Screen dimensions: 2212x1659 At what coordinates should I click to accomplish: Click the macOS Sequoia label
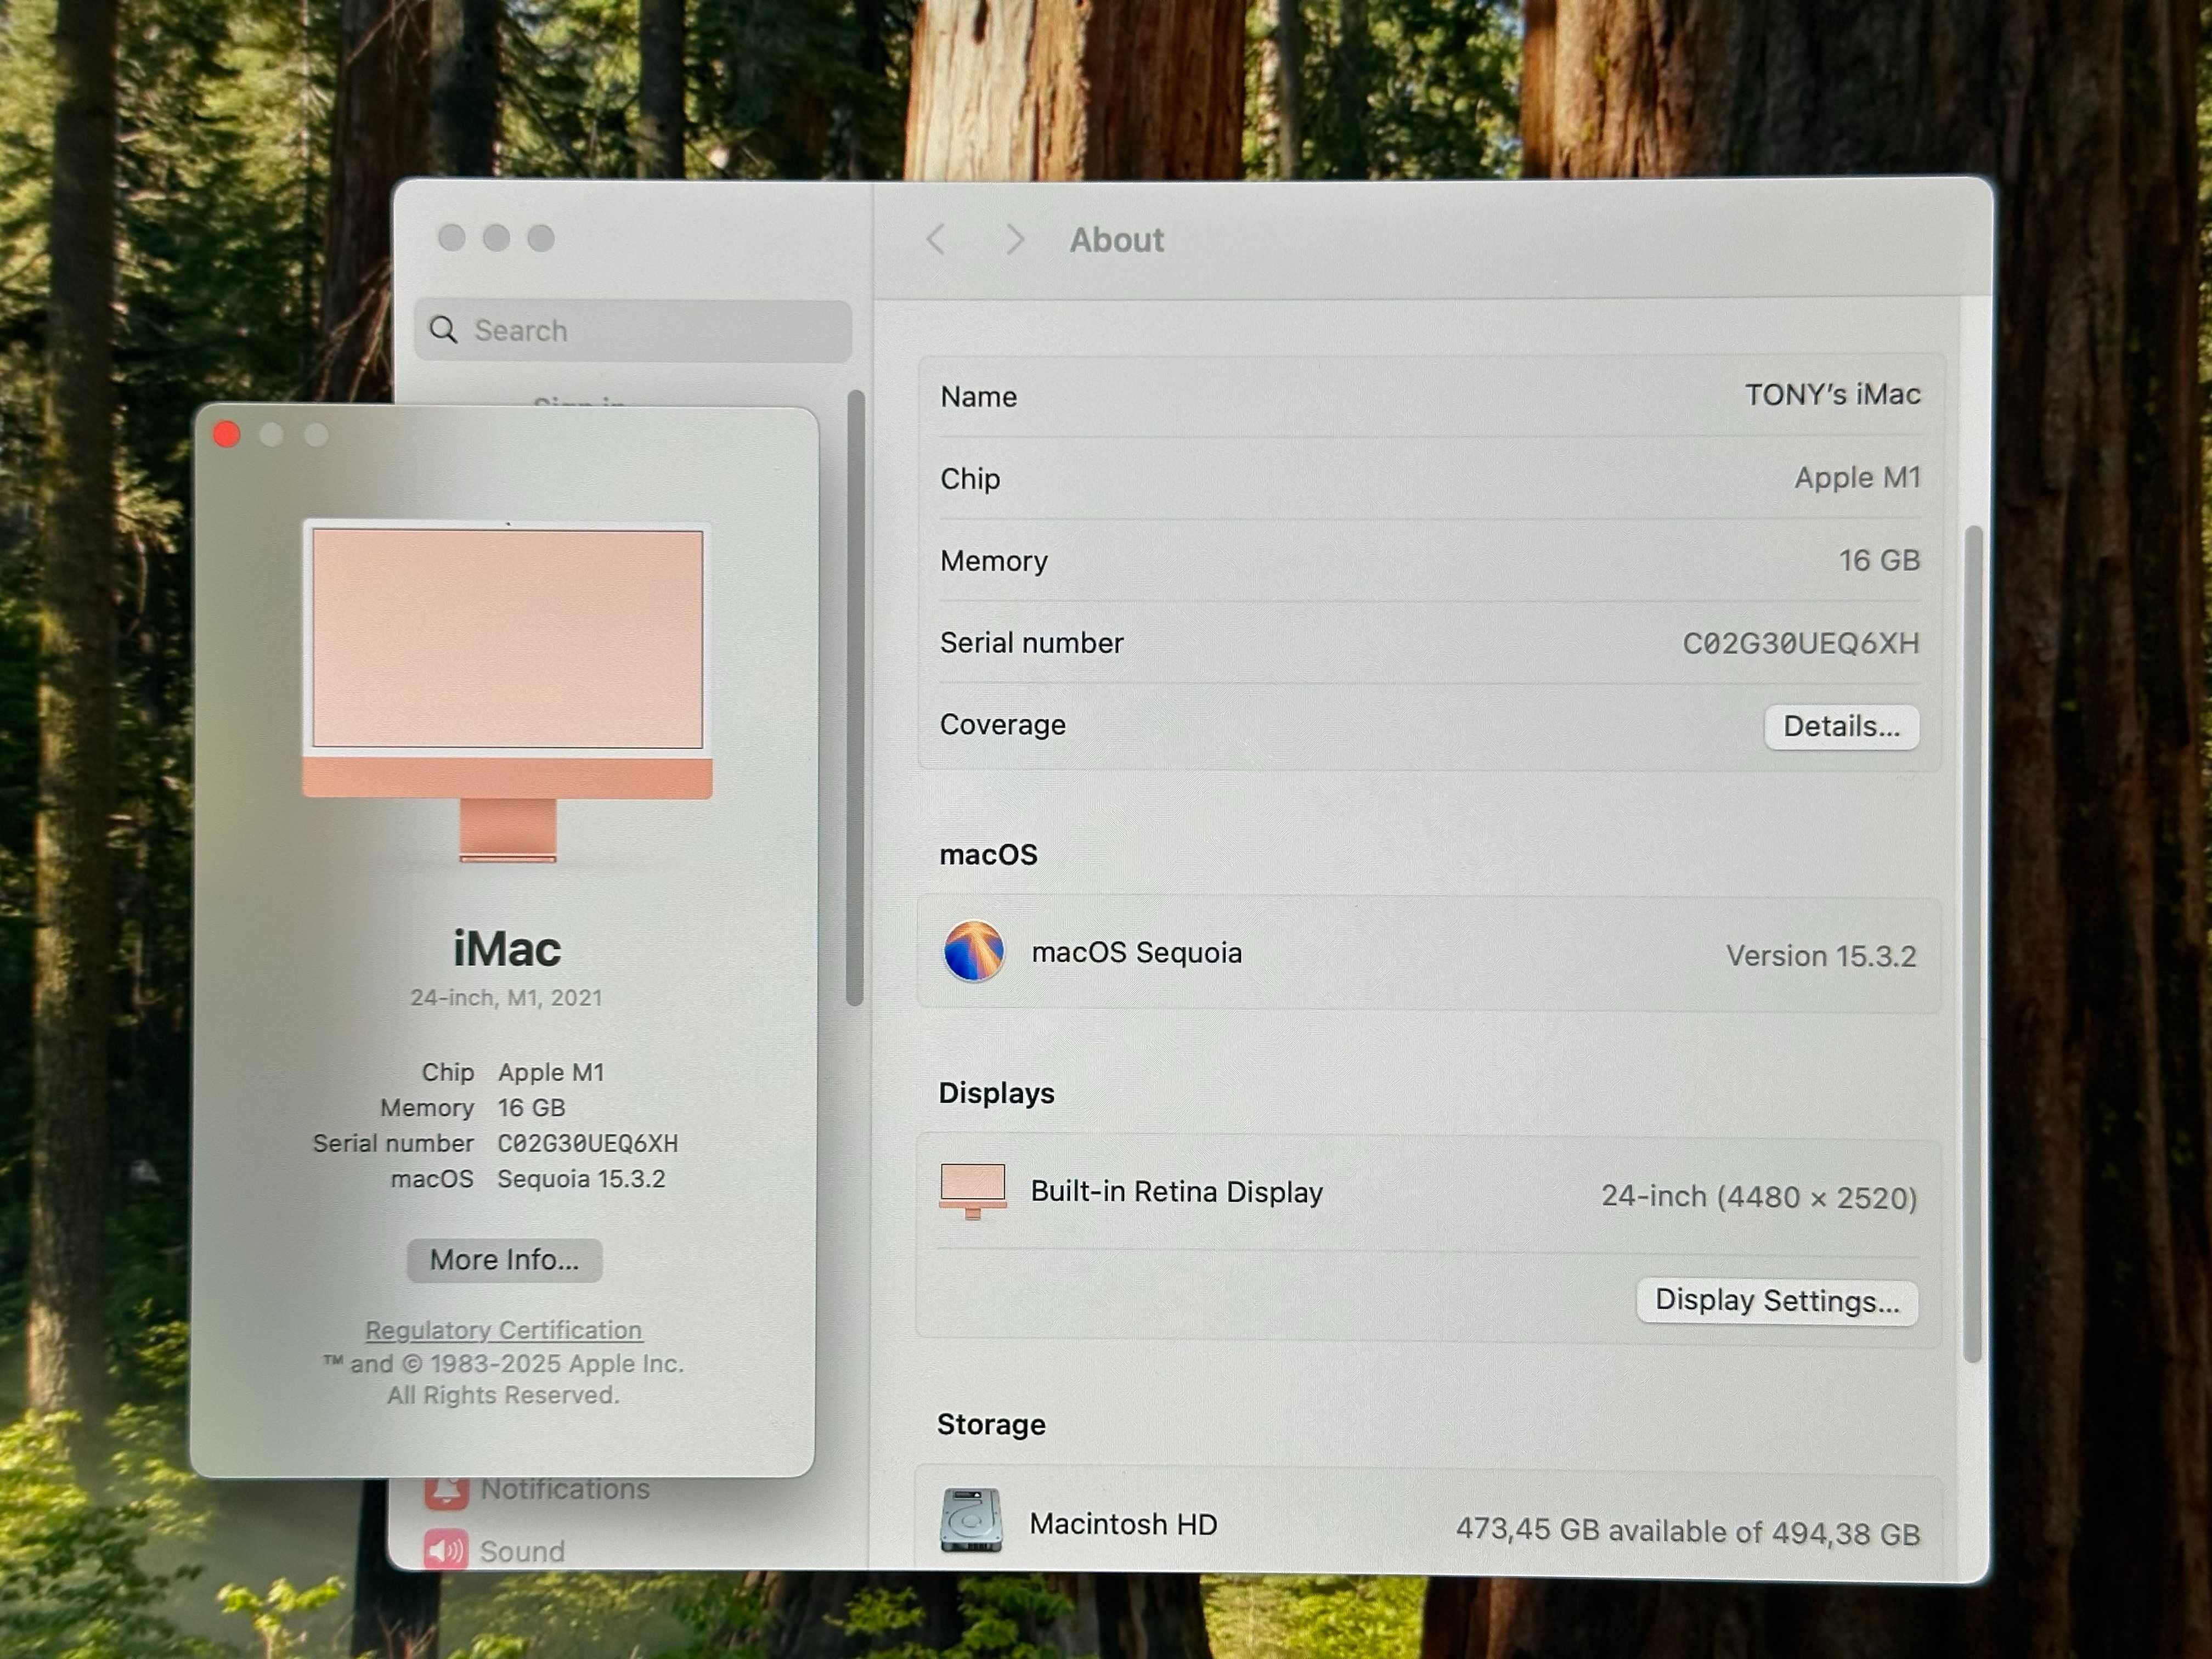click(1137, 952)
